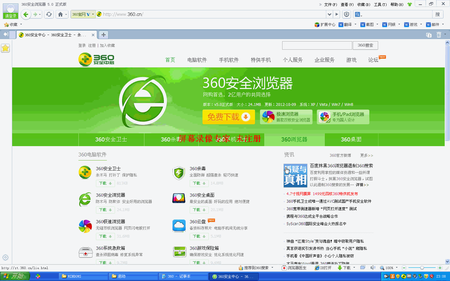
Task: Download 360安全卫士 with 下载 button
Action: [105, 183]
